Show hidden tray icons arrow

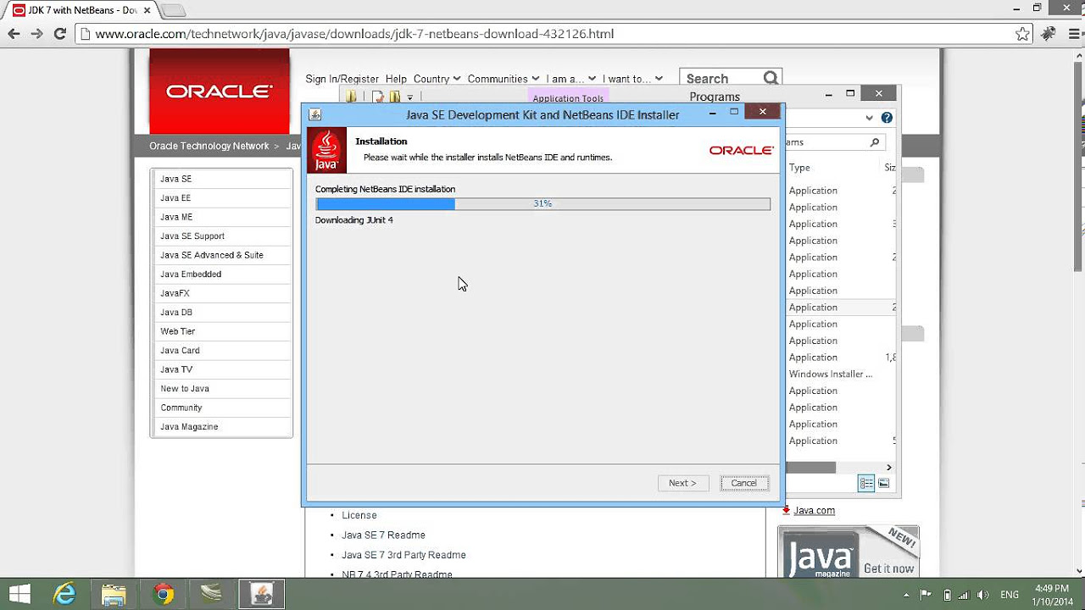coord(908,595)
